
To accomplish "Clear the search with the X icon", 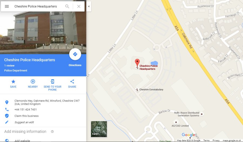I will pos(79,6).
